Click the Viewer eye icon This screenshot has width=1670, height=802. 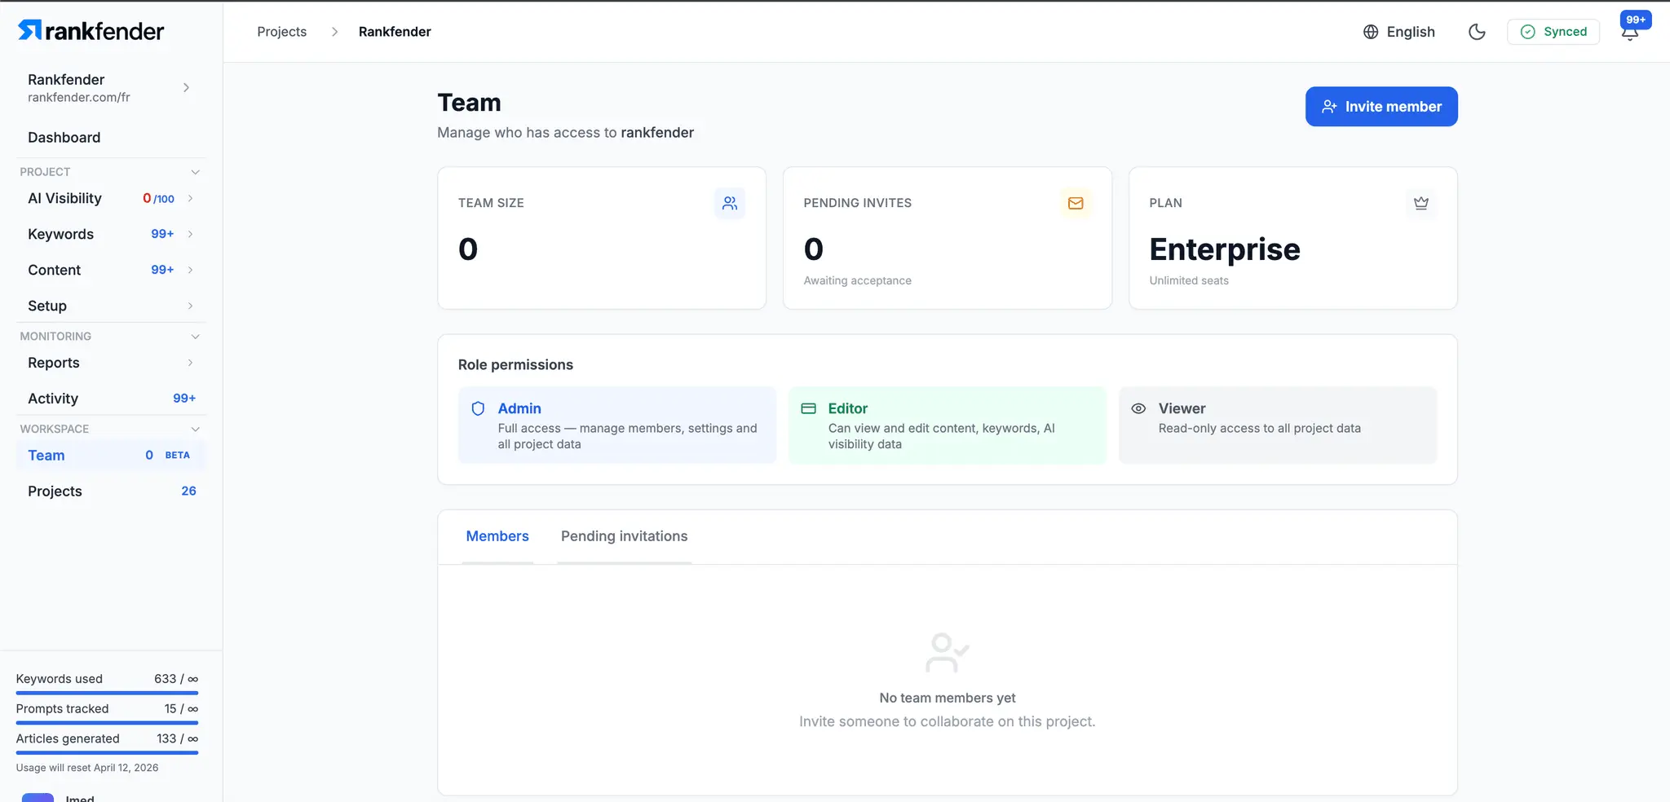[1139, 408]
